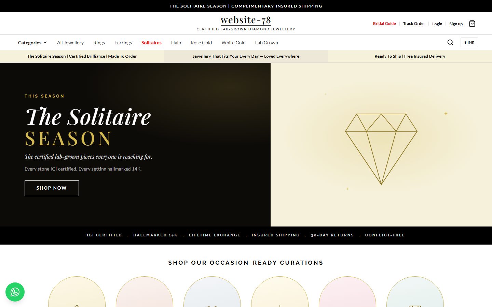Click the Login link
Image resolution: width=492 pixels, height=307 pixels.
[437, 24]
